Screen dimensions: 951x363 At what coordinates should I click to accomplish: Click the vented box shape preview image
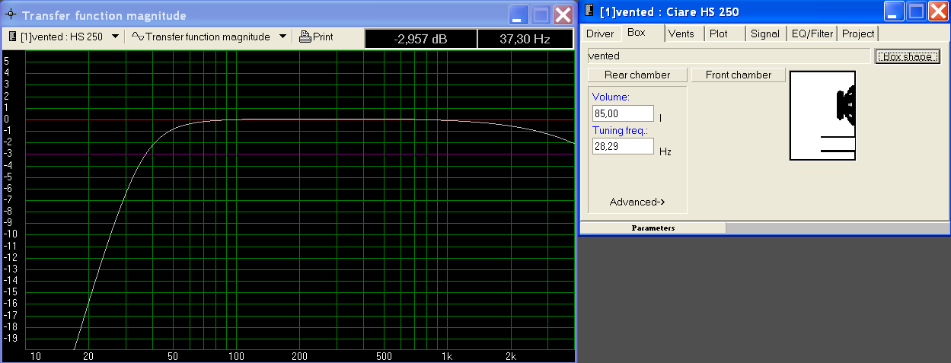822,116
